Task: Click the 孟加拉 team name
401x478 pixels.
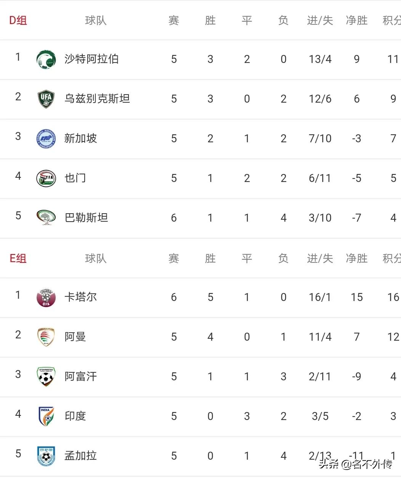Action: (x=80, y=456)
